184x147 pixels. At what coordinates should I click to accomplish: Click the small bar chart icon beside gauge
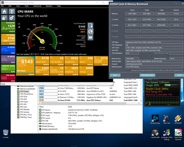click(19, 27)
